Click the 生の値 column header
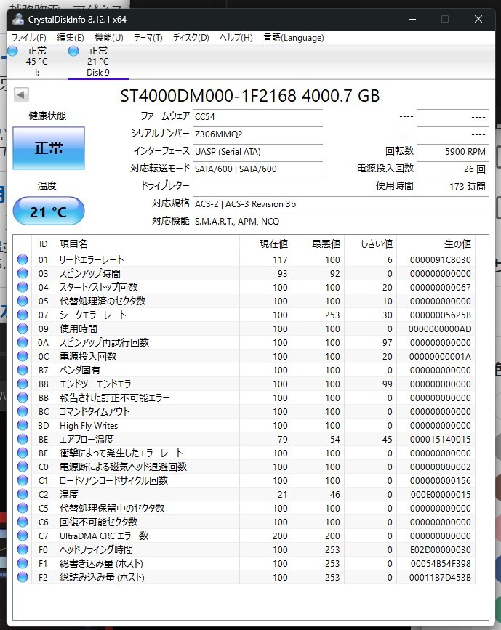The width and height of the screenshot is (501, 630). click(436, 243)
